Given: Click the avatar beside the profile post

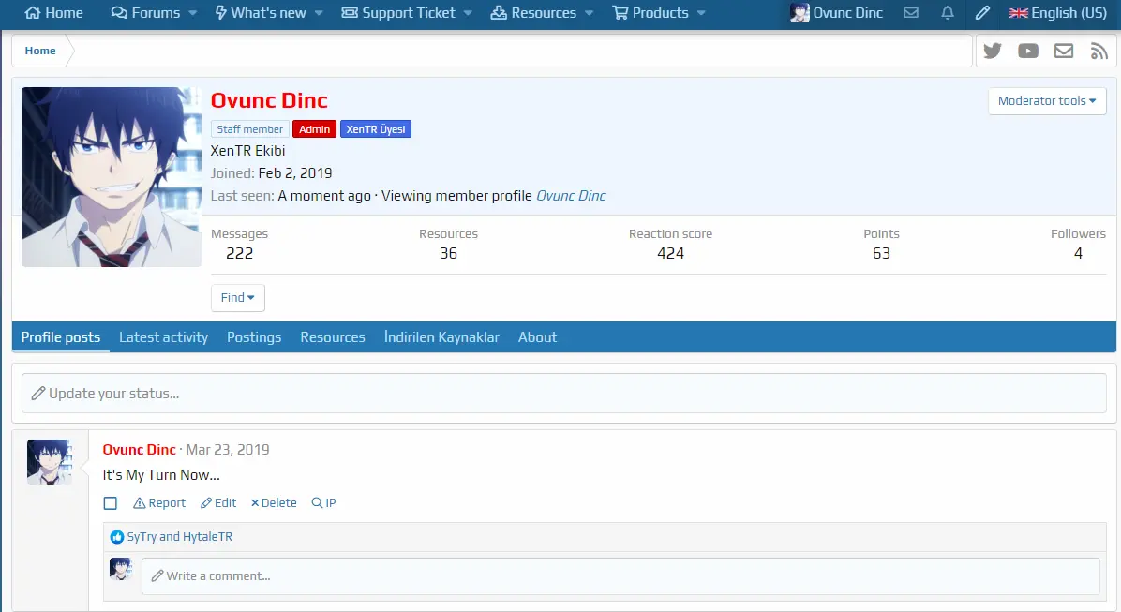Looking at the screenshot, I should point(50,463).
